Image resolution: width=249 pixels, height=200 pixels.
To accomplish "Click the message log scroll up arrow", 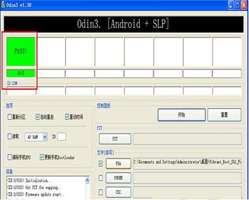I will tap(87, 180).
